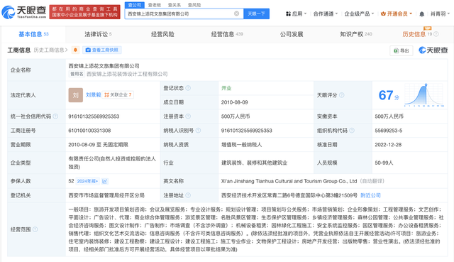Click the 西安市市场监督管理局经开区分局 value
This screenshot has width=454, height=262.
[106, 195]
